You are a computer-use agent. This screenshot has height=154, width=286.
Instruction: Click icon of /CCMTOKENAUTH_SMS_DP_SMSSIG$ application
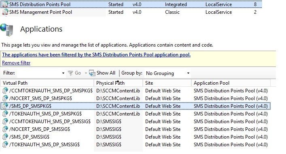pos(5,121)
